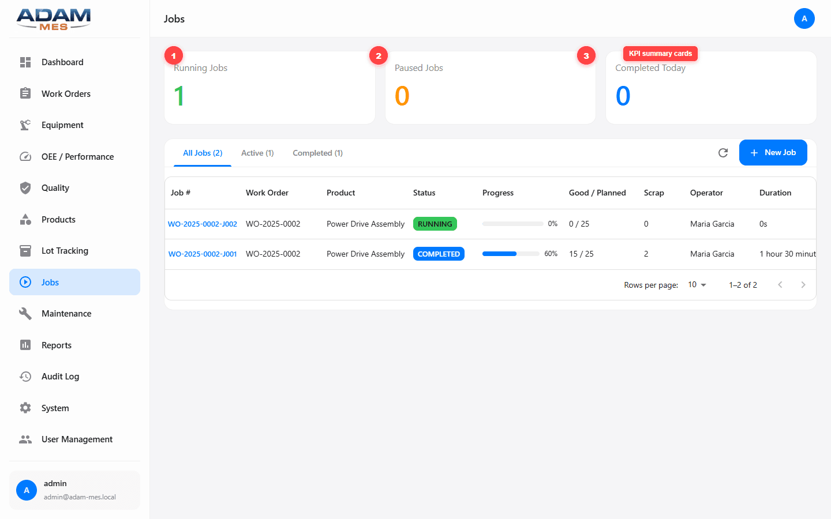Open the Jobs play icon in sidebar
Image resolution: width=831 pixels, height=519 pixels.
click(25, 282)
